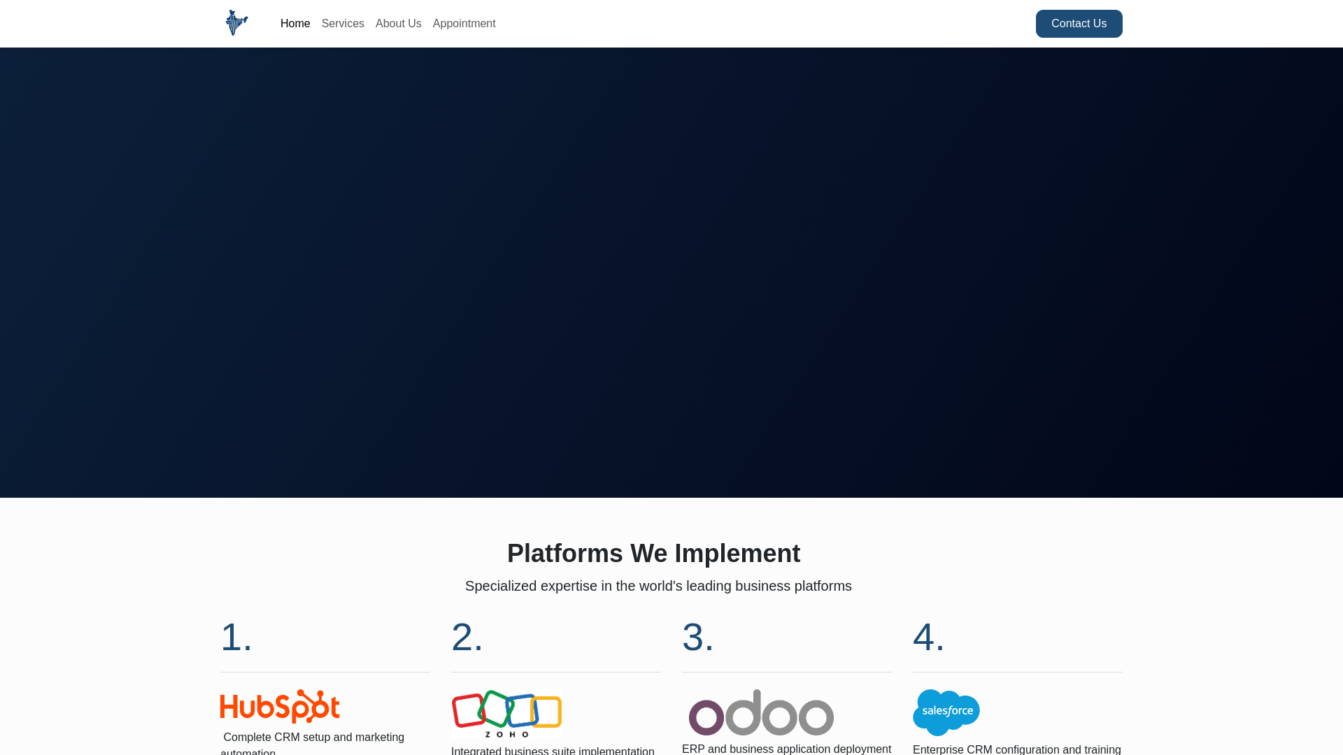The image size is (1343, 755).
Task: Select the Odoo logo
Action: click(x=761, y=712)
